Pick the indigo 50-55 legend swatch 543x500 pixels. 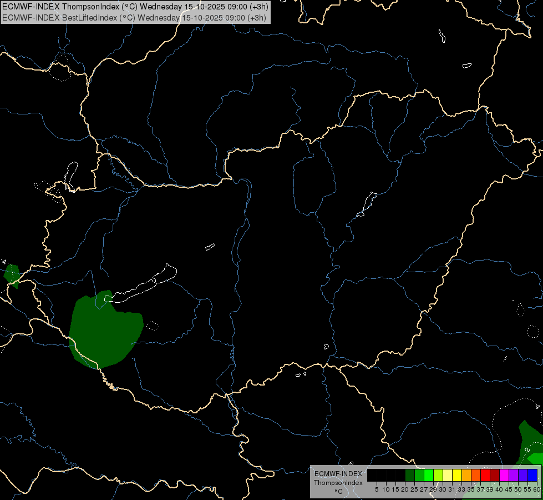[x=523, y=475]
